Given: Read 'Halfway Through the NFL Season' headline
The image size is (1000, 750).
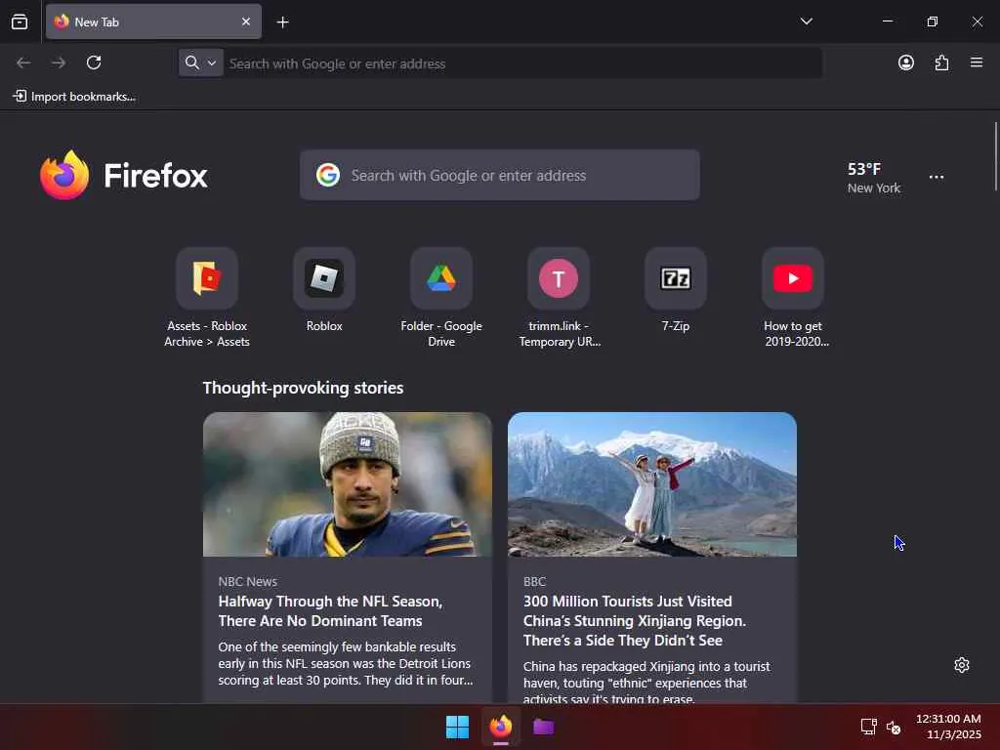Looking at the screenshot, I should click(330, 611).
